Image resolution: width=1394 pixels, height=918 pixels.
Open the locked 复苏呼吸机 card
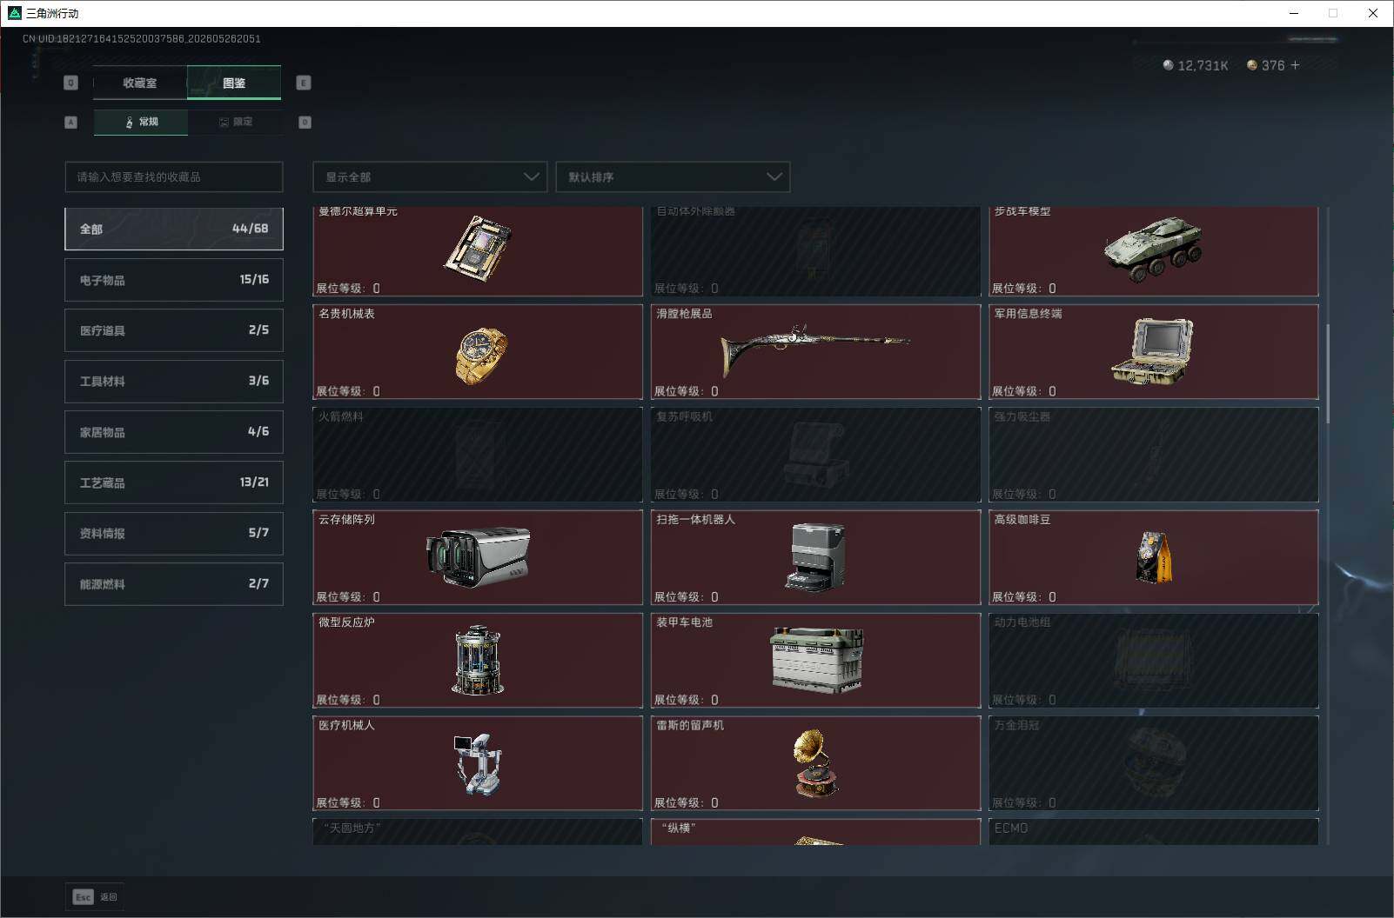pos(815,455)
